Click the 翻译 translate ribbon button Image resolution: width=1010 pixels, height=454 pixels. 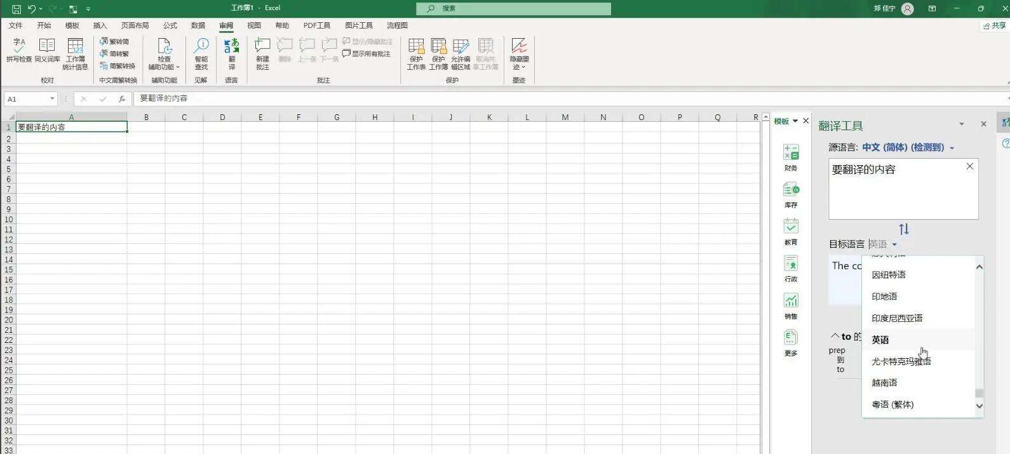(232, 54)
